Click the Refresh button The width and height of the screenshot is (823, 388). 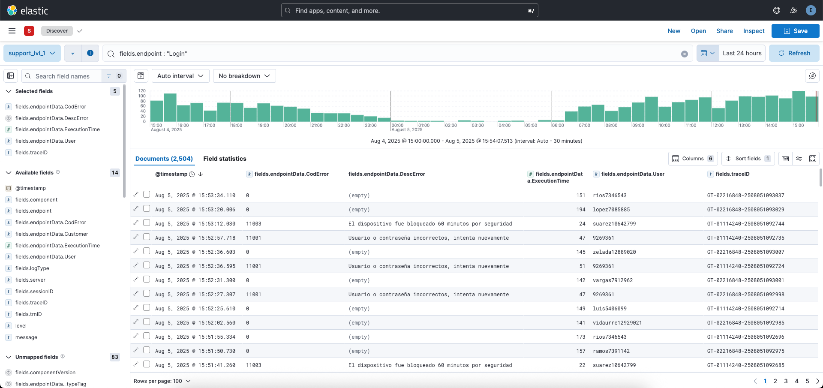794,53
